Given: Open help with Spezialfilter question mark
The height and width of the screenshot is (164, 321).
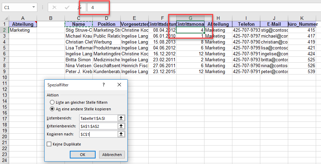Looking at the screenshot, I should click(104, 85).
